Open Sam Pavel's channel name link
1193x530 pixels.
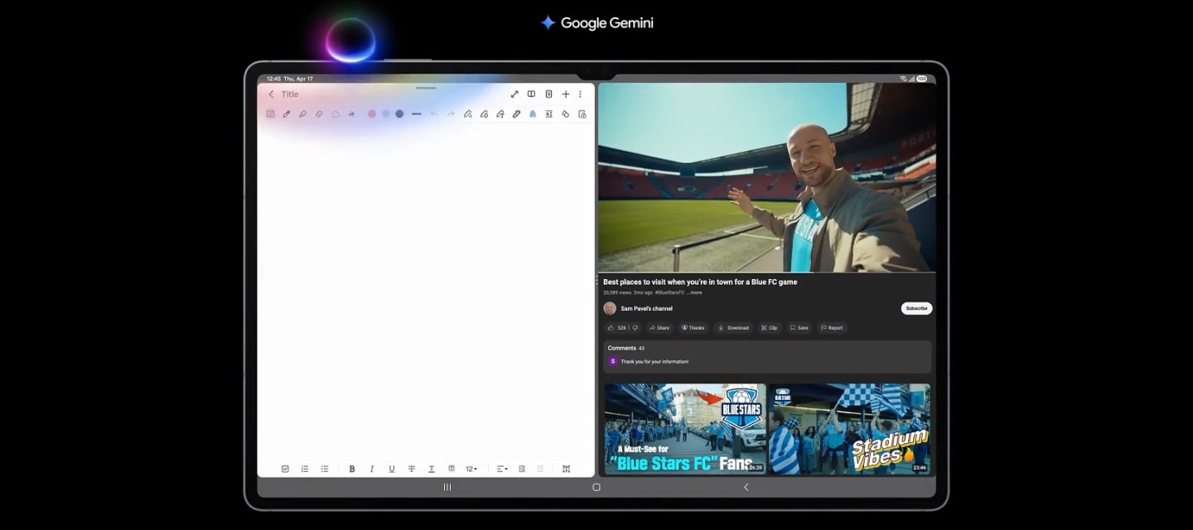[646, 308]
